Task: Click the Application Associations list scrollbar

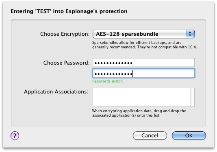Action: coord(192,97)
